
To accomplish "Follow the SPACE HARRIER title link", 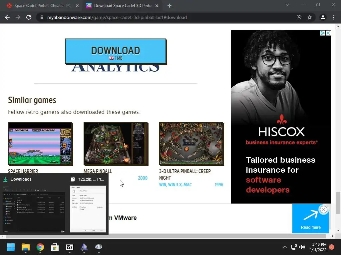I will click(x=23, y=171).
